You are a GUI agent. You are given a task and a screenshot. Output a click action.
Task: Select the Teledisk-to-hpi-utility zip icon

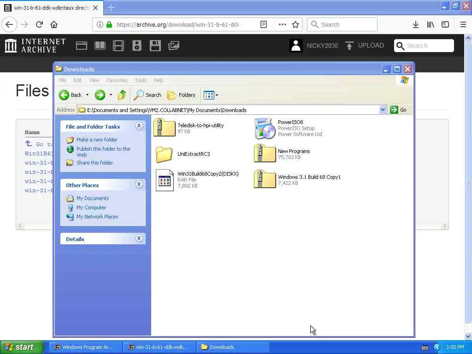click(x=165, y=127)
